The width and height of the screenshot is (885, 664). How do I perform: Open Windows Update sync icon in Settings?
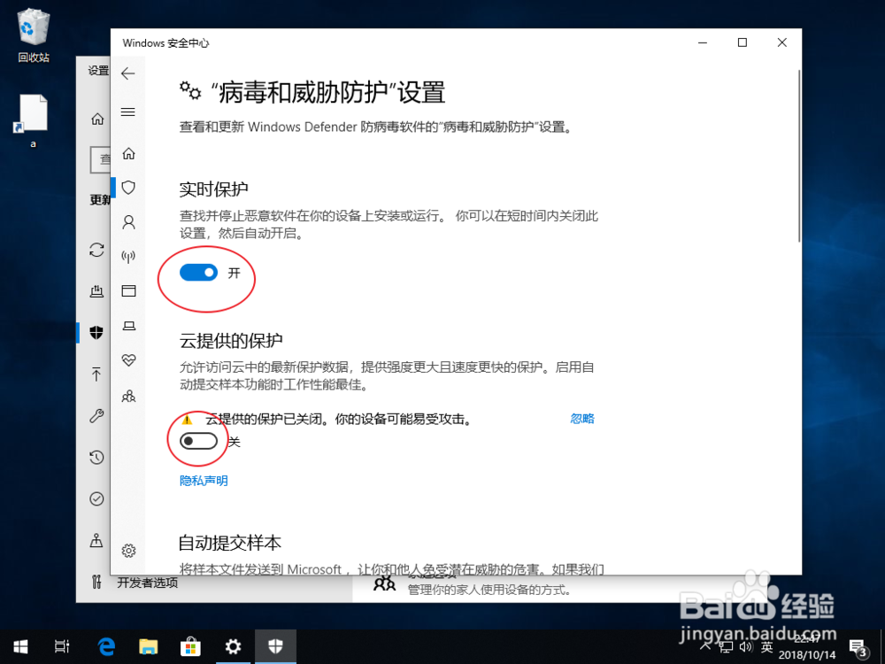[x=96, y=250]
